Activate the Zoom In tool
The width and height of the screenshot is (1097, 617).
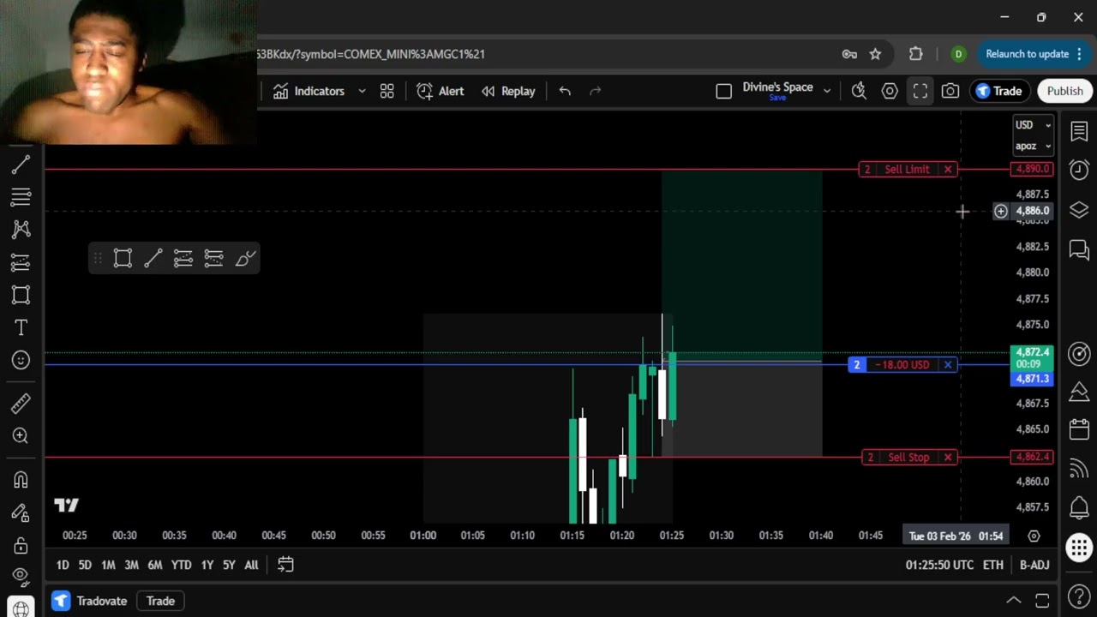[x=21, y=435]
